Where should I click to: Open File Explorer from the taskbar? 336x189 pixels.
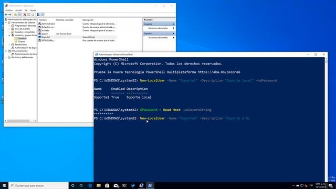pos(99,185)
